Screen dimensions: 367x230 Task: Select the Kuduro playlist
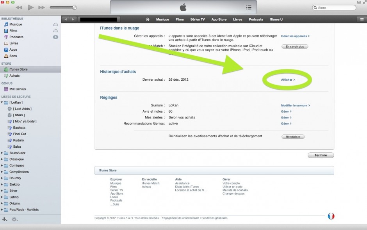[18, 140]
